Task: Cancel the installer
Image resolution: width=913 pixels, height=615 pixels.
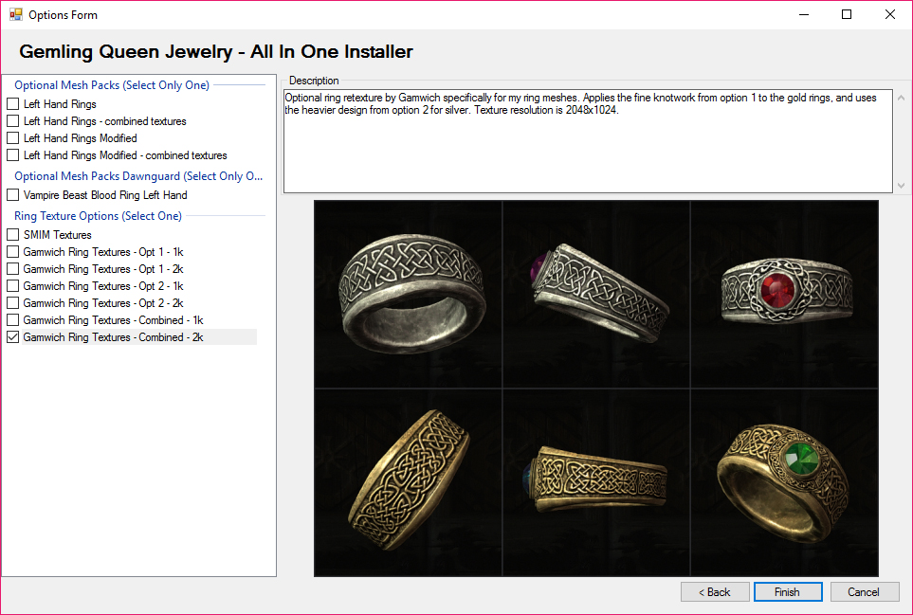Action: click(x=864, y=591)
